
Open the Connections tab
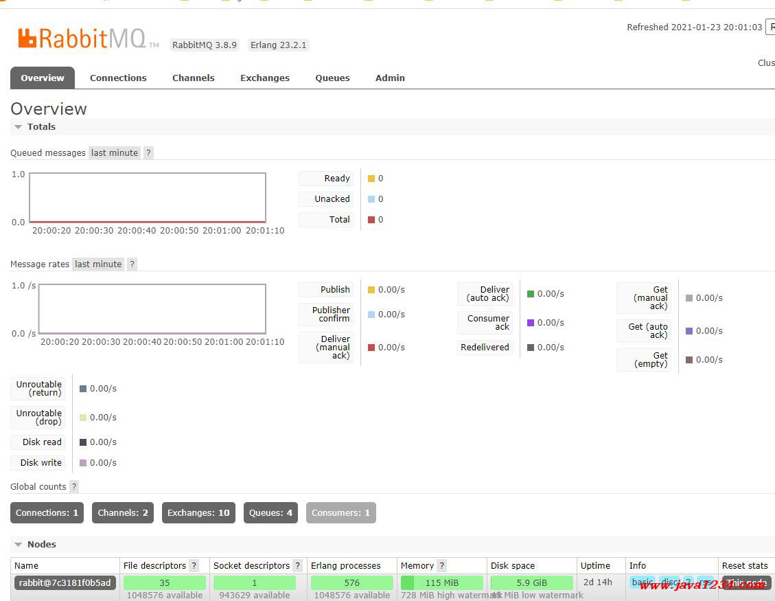click(x=118, y=78)
